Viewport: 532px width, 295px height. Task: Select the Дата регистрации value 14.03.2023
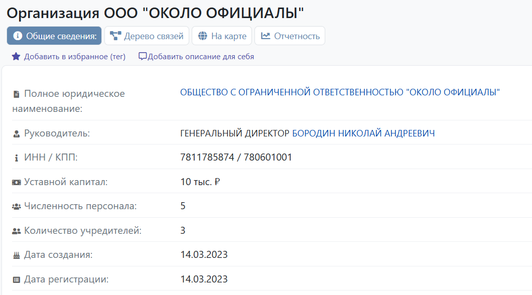coord(204,279)
